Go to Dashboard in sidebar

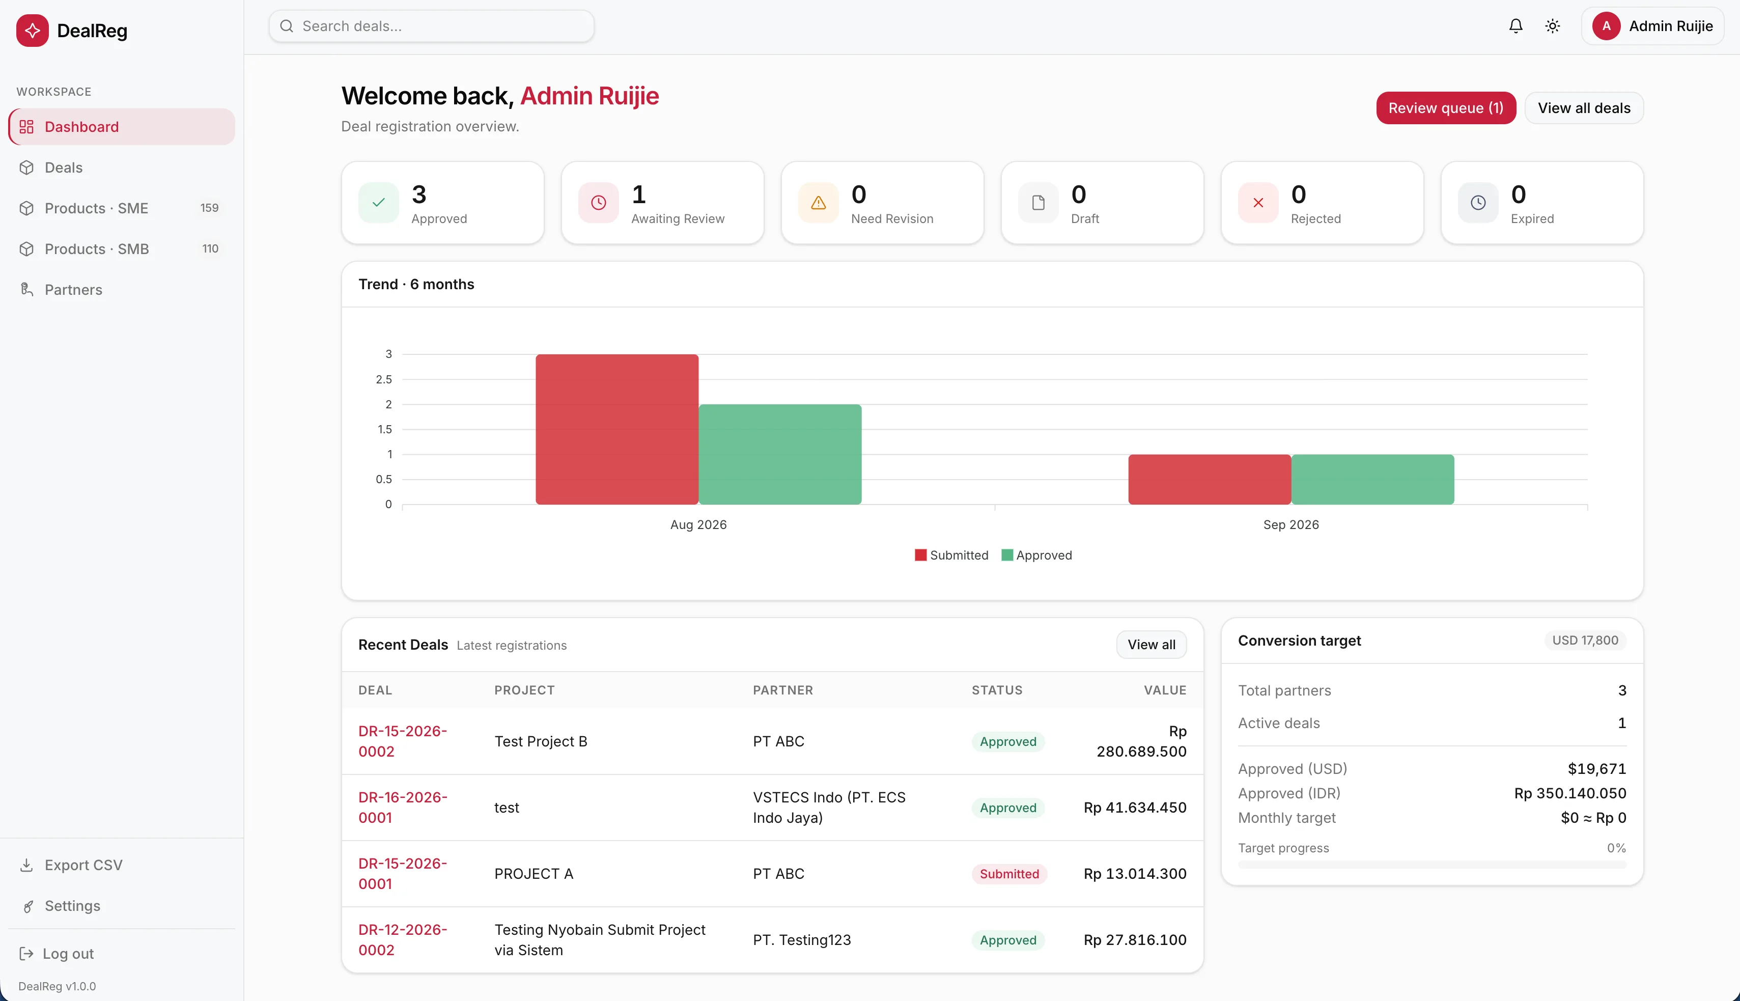(x=122, y=126)
